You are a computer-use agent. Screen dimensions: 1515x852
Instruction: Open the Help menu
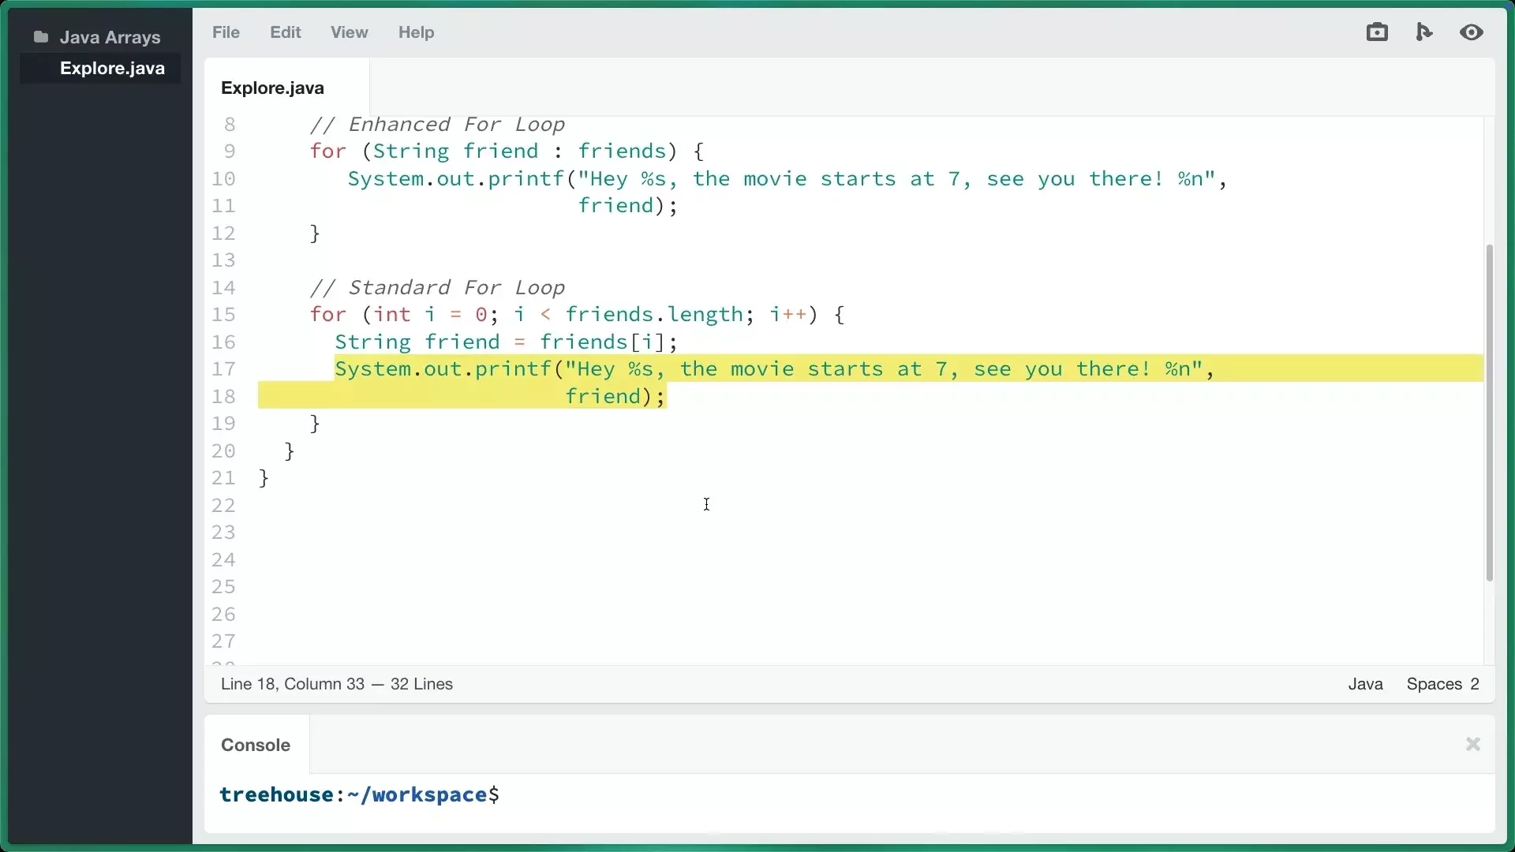click(x=417, y=32)
